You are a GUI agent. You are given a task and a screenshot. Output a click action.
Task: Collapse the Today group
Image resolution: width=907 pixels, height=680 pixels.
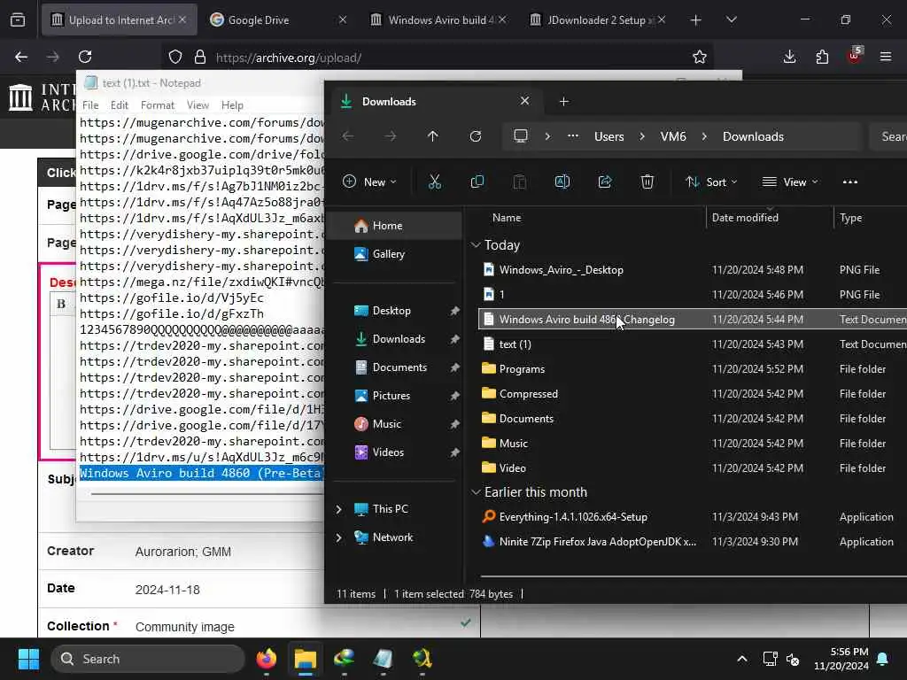pyautogui.click(x=476, y=245)
